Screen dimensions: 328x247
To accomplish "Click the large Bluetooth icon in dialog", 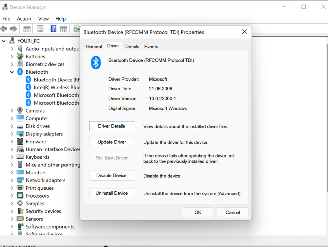I will (96, 62).
